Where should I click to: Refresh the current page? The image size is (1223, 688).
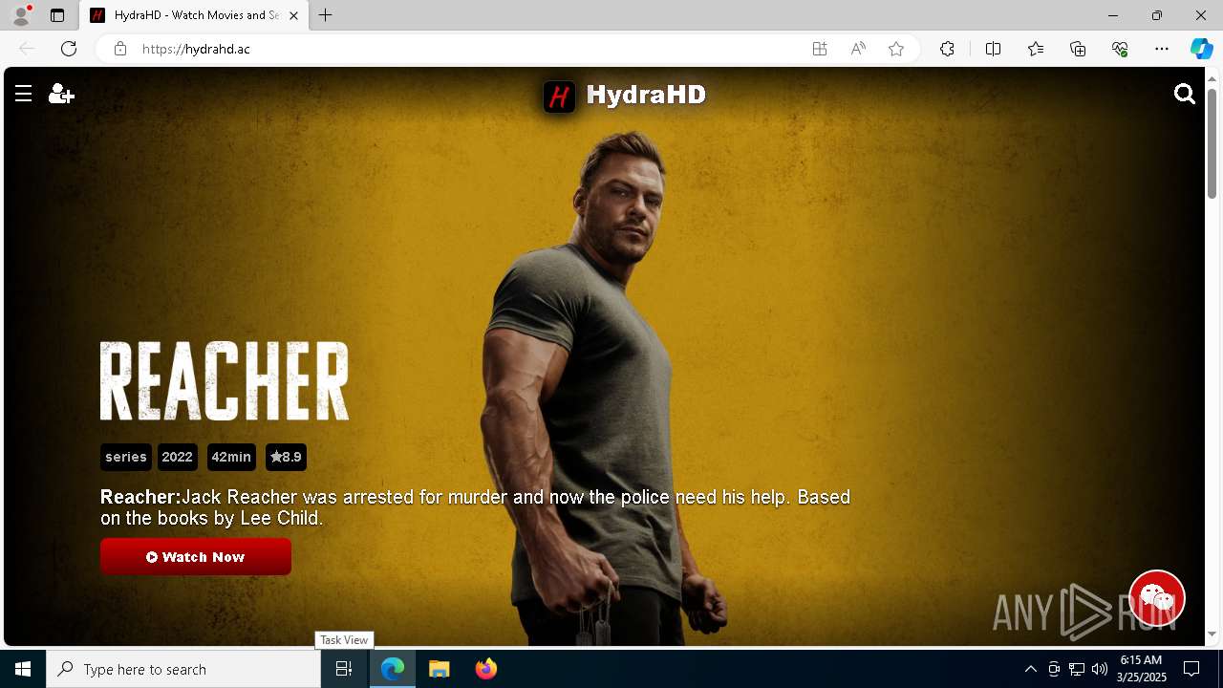tap(69, 49)
